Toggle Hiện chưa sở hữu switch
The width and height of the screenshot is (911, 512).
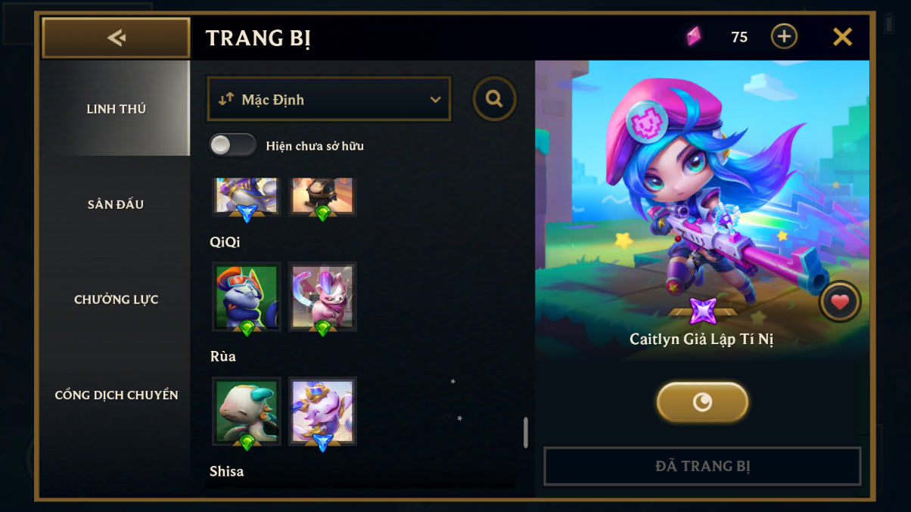pyautogui.click(x=233, y=145)
